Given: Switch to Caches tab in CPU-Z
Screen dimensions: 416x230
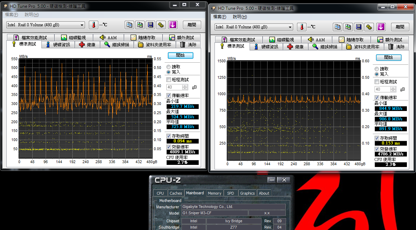Looking at the screenshot, I should [176, 193].
